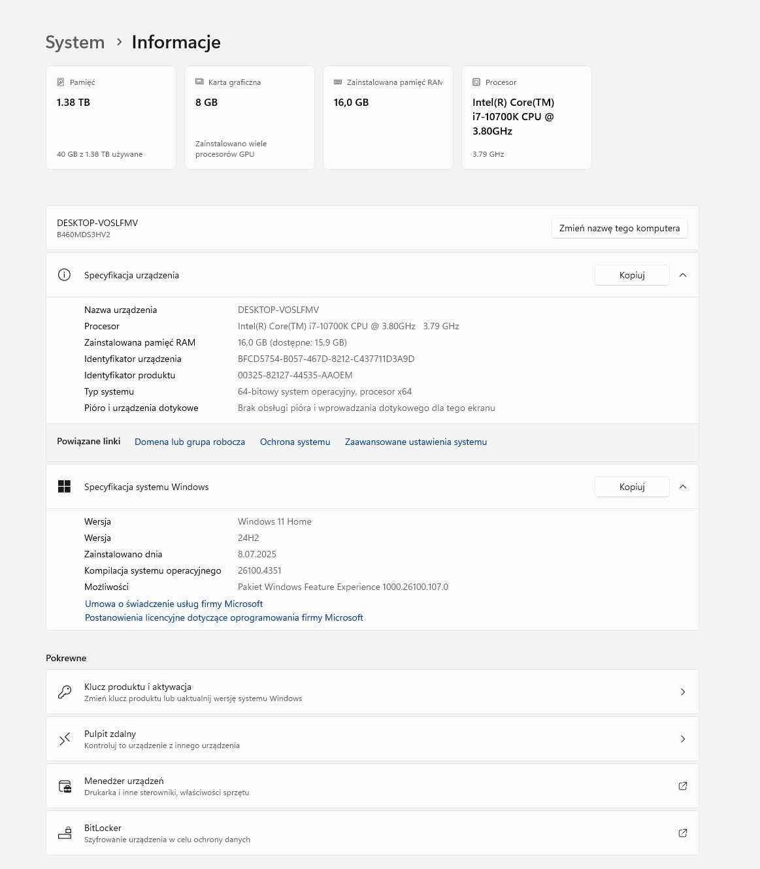Launch the Menedżer urządzeń entry
The width and height of the screenshot is (760, 869).
pyautogui.click(x=372, y=786)
